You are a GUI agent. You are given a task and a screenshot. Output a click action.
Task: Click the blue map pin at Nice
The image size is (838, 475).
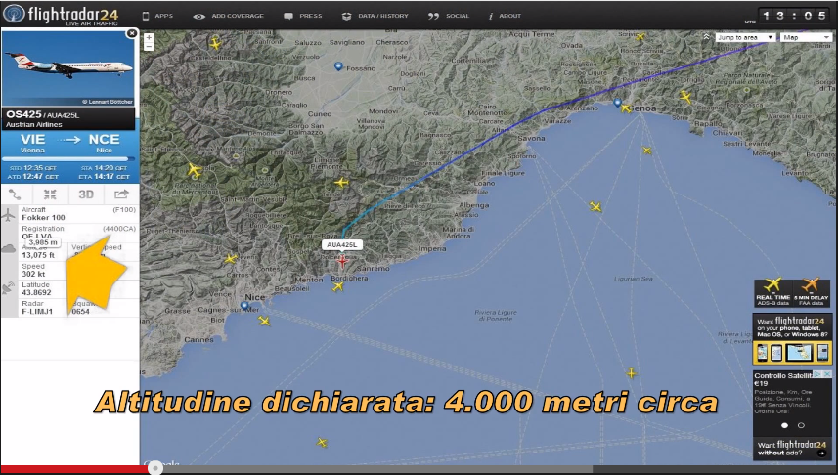pyautogui.click(x=244, y=306)
